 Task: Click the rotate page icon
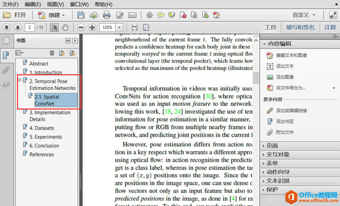[x=194, y=15]
